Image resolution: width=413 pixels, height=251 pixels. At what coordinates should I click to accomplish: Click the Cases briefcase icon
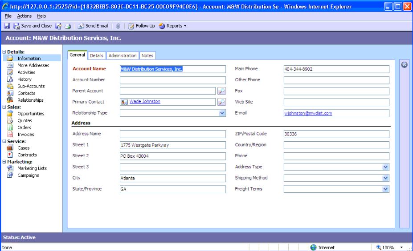[x=10, y=148]
